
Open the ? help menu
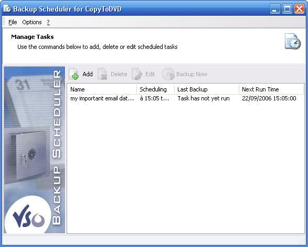(48, 22)
